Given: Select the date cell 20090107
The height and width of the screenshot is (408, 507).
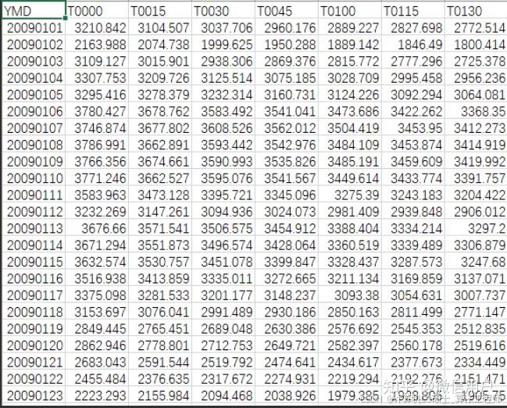Looking at the screenshot, I should [x=34, y=128].
